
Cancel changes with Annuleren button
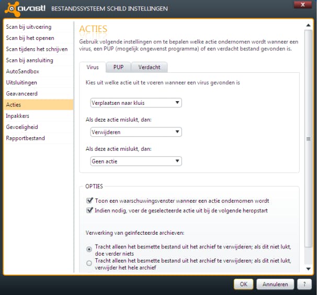[x=275, y=285]
